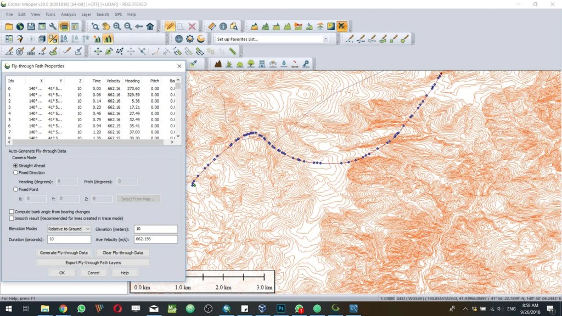The image size is (562, 316).
Task: Click the Duration seconds input field
Action: point(69,239)
